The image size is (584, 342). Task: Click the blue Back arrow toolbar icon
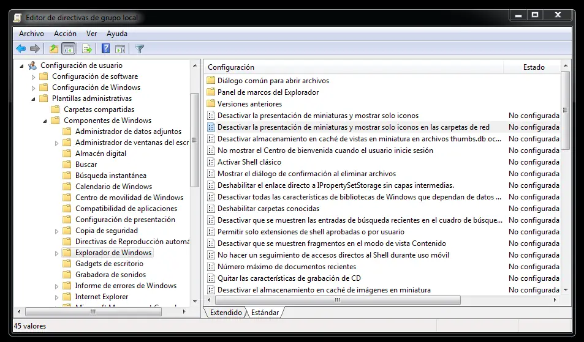(x=21, y=49)
